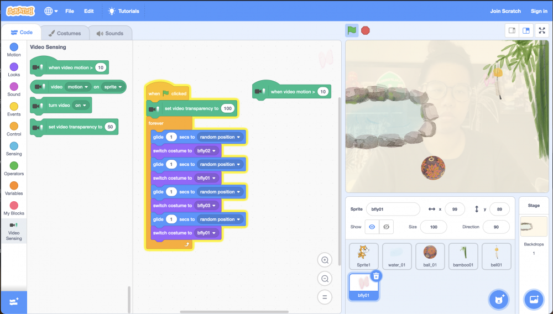Switch to small stage layout
Viewport: 553px width, 314px height.
512,30
